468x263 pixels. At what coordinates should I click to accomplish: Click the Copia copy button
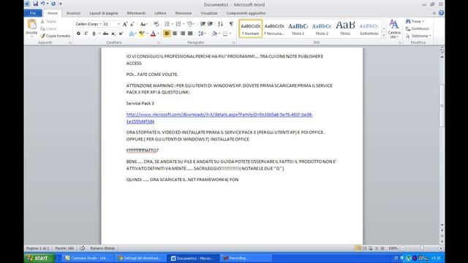click(x=48, y=28)
